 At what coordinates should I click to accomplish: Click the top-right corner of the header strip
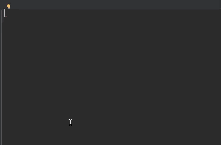click(219, 2)
